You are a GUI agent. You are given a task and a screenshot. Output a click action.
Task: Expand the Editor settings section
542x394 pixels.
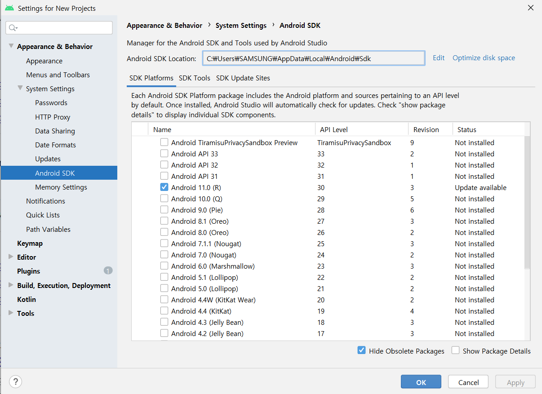coord(11,257)
